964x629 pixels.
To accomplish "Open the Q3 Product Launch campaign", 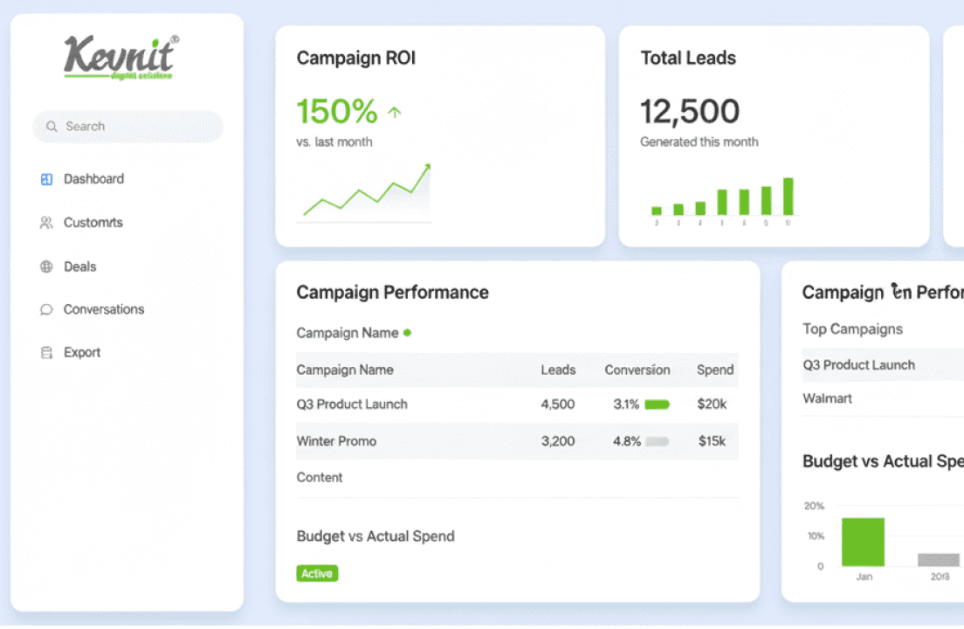I will point(352,404).
